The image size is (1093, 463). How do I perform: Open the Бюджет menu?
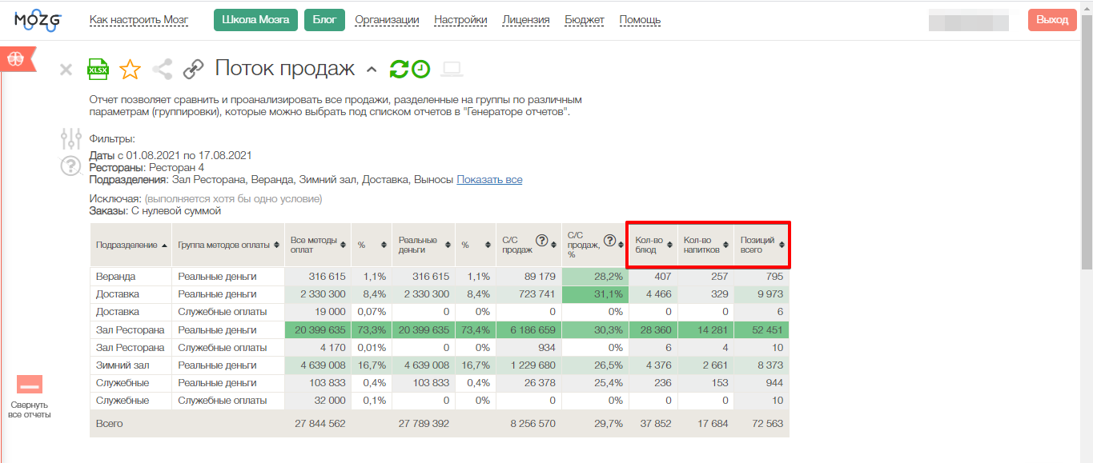point(585,20)
